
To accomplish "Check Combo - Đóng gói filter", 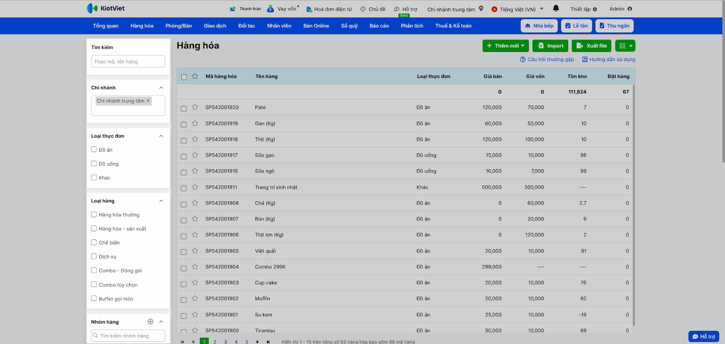I will (x=94, y=270).
